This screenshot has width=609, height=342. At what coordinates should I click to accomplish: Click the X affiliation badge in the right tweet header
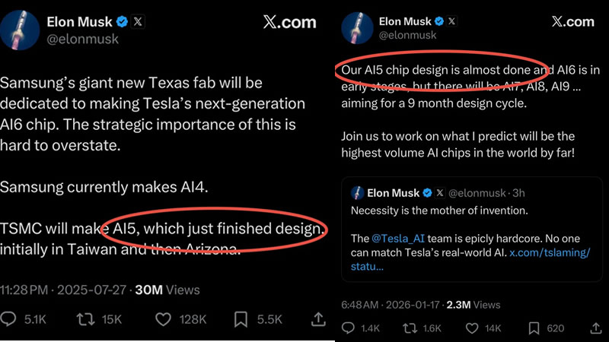pos(452,21)
